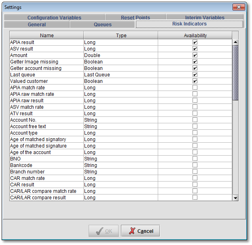252x245 pixels.
Task: Uncheck availability for APIA result
Action: tap(195, 42)
